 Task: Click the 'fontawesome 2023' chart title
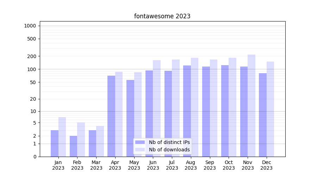[162, 16]
